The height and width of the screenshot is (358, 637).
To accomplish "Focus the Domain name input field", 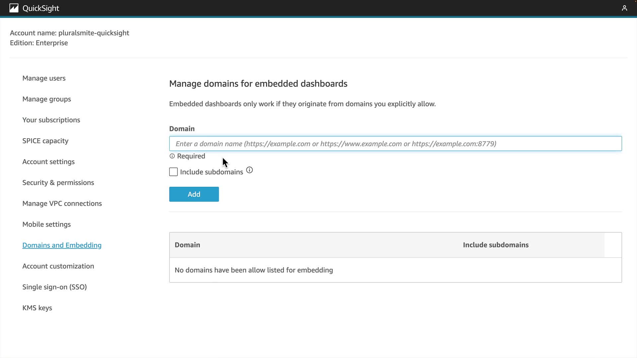I will (x=395, y=144).
